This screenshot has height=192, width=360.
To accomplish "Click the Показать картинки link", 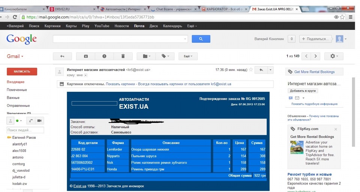I will pyautogui.click(x=120, y=84).
